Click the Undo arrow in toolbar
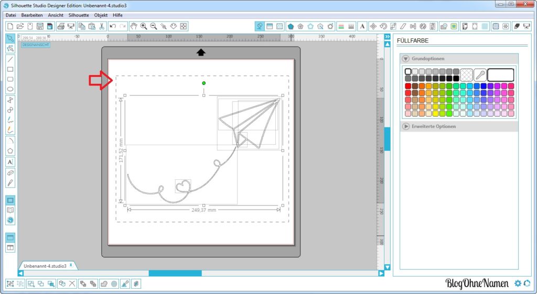Screen dimensions: 537x294 tap(113, 26)
